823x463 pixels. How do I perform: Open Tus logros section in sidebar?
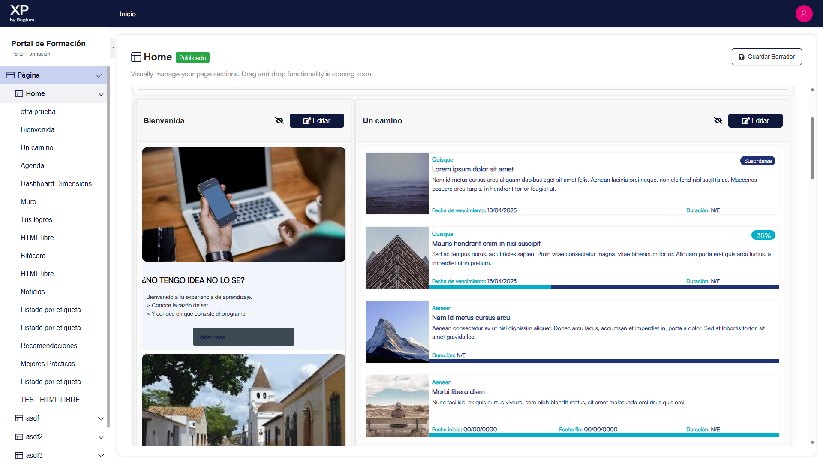point(36,220)
